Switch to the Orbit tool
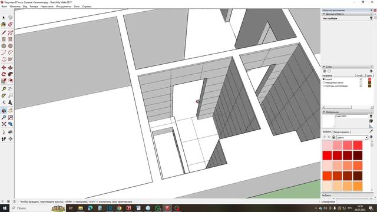 tap(4, 111)
